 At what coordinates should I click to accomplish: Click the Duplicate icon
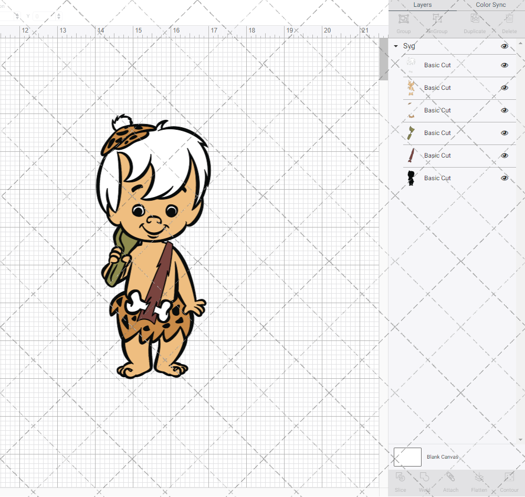475,19
